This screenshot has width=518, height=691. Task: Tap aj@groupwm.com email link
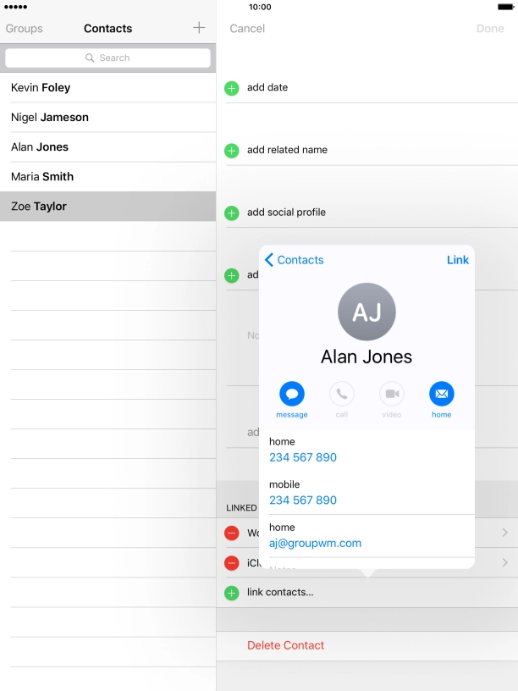click(x=315, y=543)
